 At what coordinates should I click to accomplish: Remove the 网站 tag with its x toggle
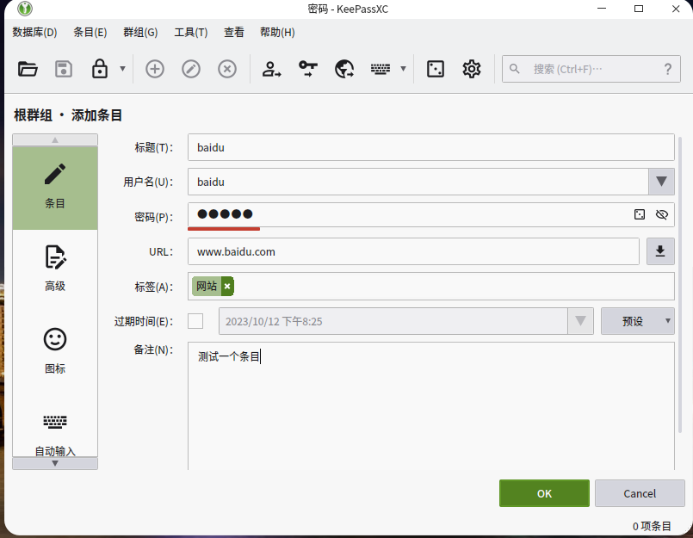click(226, 285)
